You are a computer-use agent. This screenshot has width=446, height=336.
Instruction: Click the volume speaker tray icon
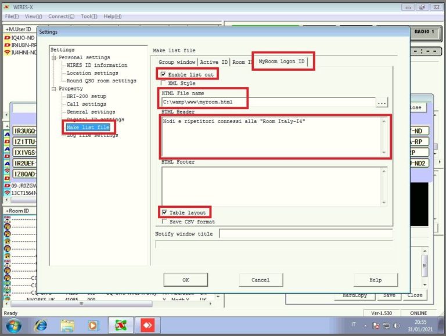pos(397,326)
